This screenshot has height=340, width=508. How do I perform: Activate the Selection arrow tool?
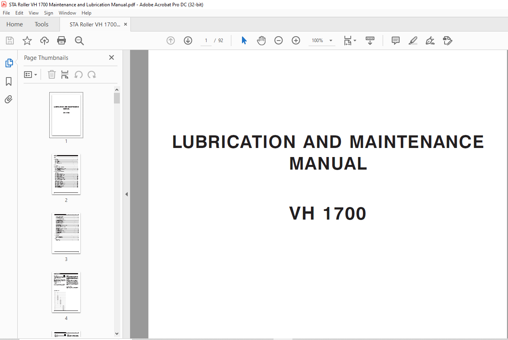coord(244,41)
